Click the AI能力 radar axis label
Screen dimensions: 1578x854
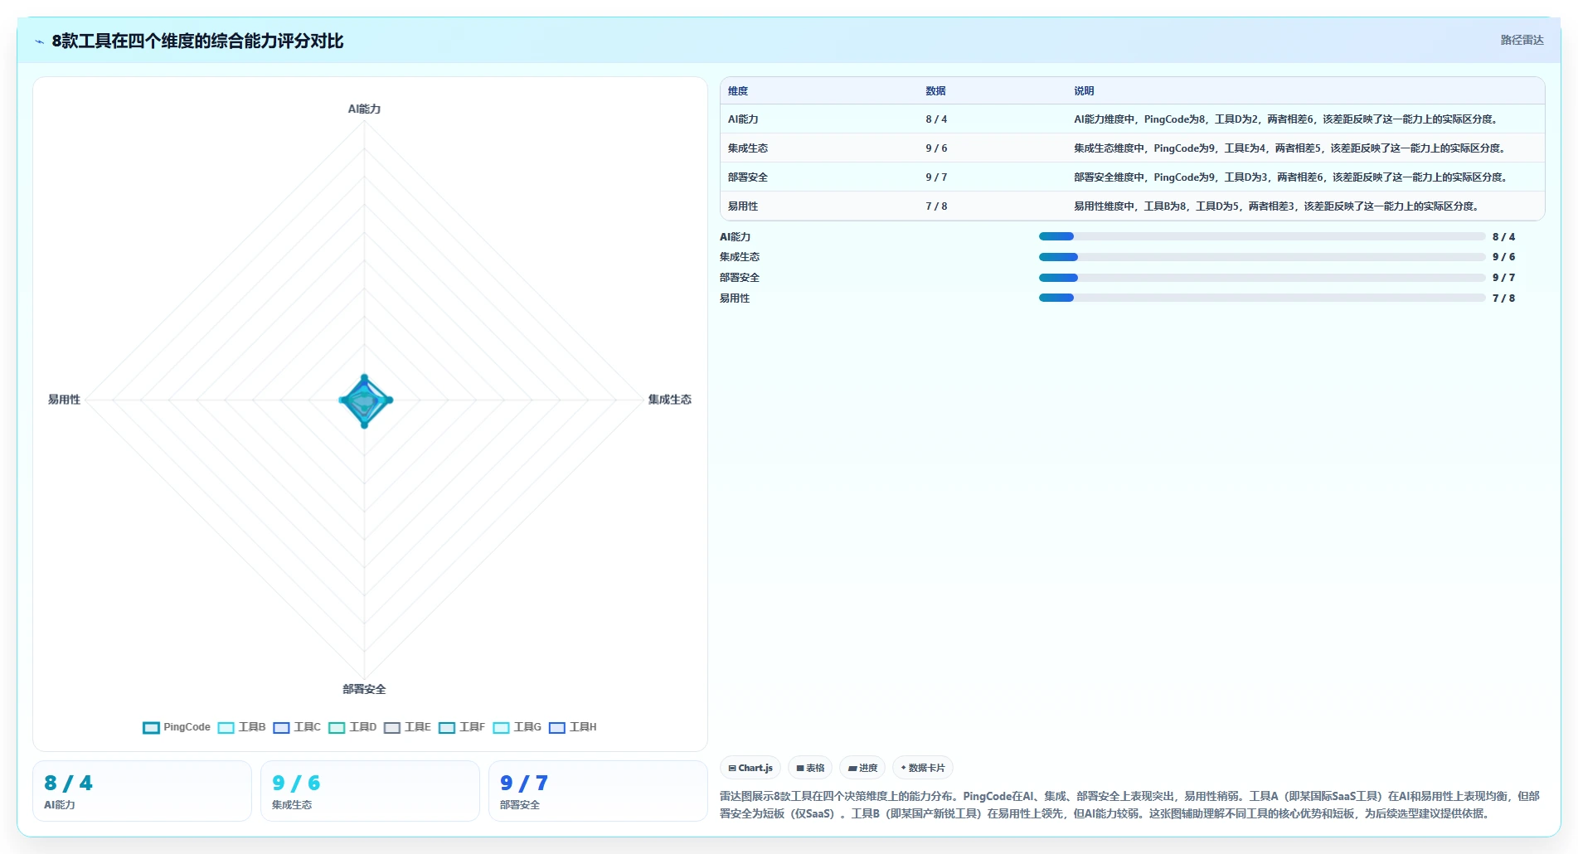(x=364, y=109)
